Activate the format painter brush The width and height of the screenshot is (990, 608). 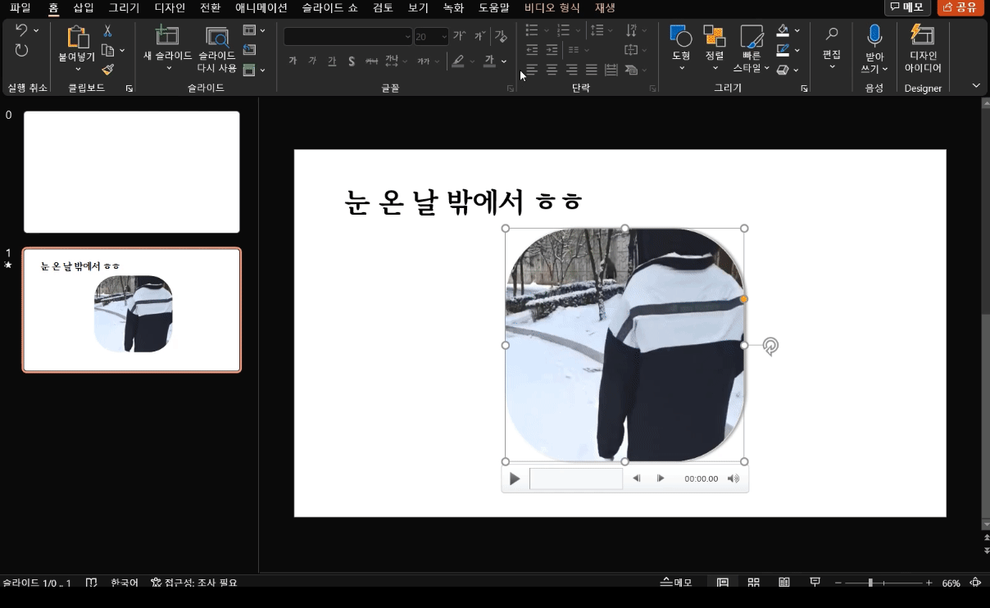pyautogui.click(x=107, y=70)
